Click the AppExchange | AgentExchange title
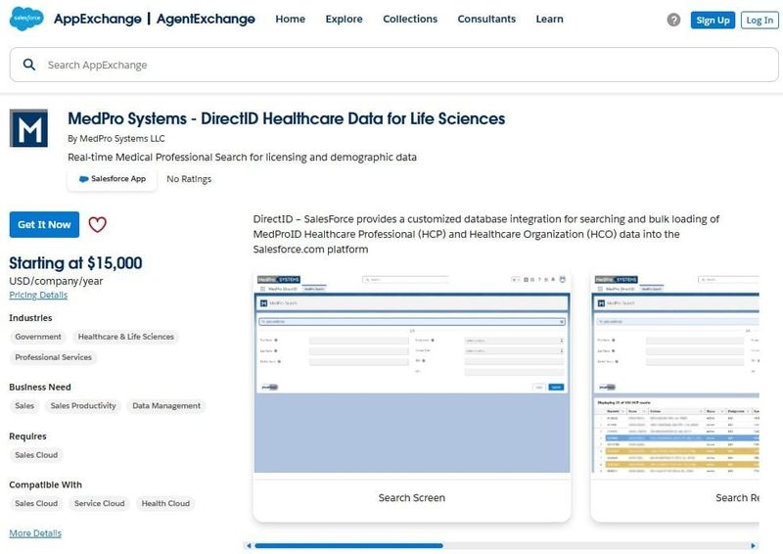The width and height of the screenshot is (783, 554). click(155, 19)
